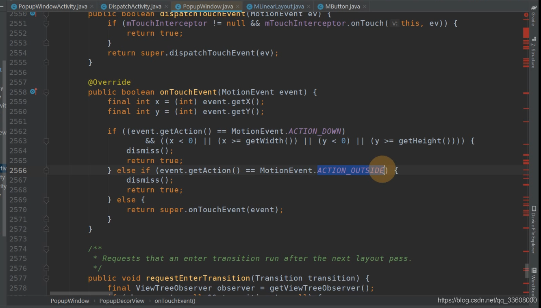Click the Java class icon on MLinearLayout.java tab
This screenshot has width=541, height=308.
[x=249, y=6]
